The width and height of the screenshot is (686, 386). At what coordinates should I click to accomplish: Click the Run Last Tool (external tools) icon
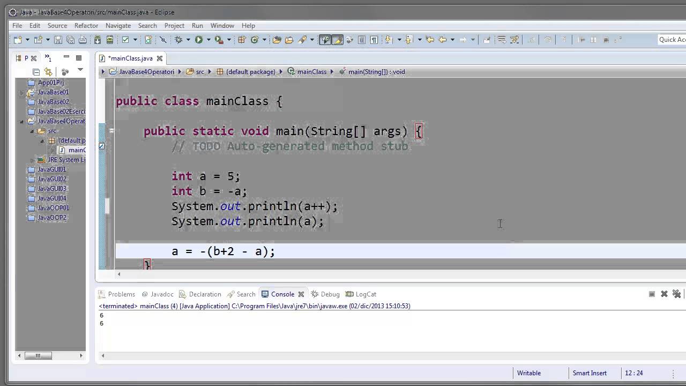(219, 40)
